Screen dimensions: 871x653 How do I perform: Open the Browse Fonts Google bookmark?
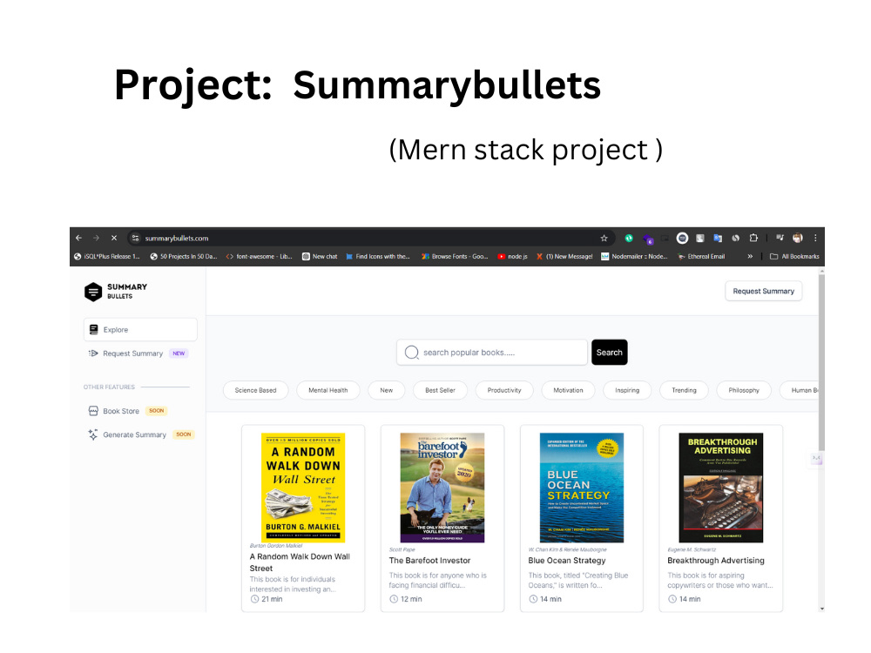455,256
